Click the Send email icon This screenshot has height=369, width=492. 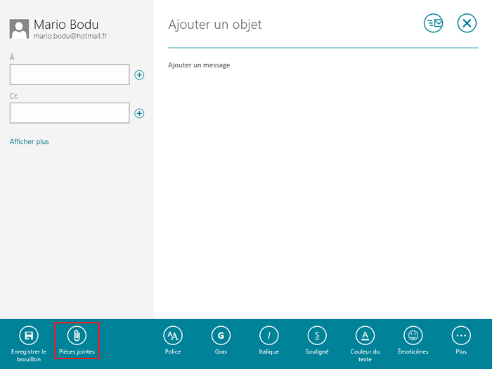(x=434, y=23)
